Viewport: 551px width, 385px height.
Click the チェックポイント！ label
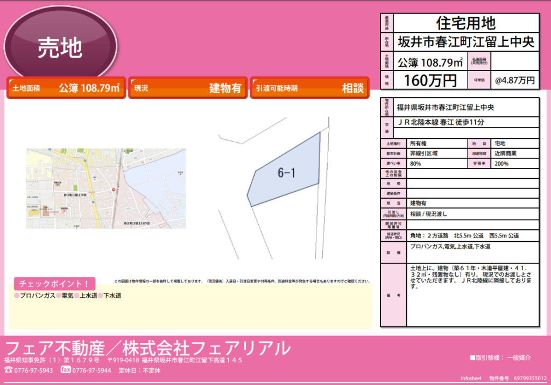tap(54, 284)
